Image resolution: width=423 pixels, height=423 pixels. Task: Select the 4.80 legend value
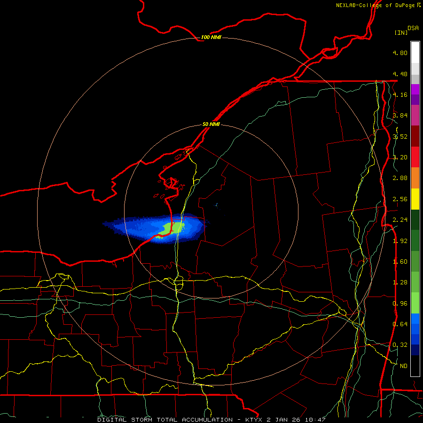click(400, 53)
